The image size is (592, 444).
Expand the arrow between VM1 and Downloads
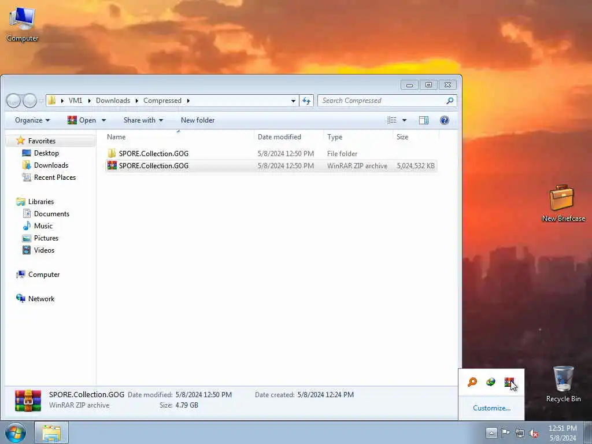[x=90, y=101]
